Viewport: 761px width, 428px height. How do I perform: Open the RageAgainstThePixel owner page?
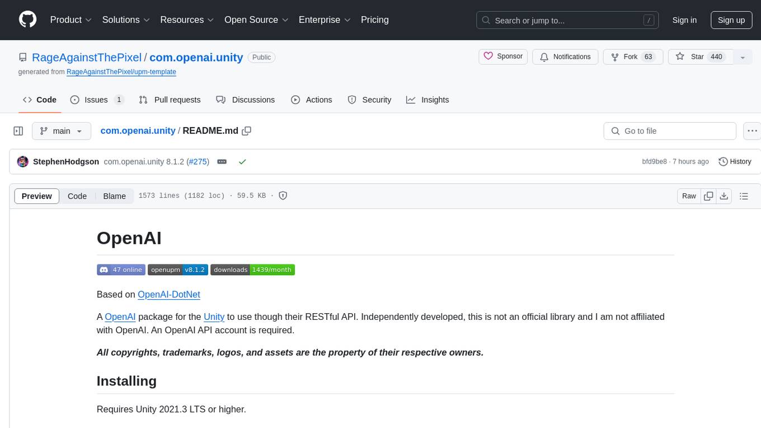pyautogui.click(x=87, y=57)
